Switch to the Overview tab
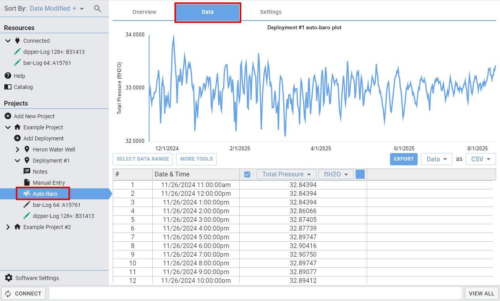 coord(144,12)
